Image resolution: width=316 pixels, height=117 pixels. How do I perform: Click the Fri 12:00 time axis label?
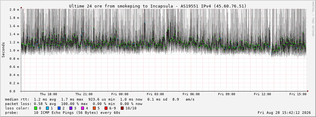262,94
